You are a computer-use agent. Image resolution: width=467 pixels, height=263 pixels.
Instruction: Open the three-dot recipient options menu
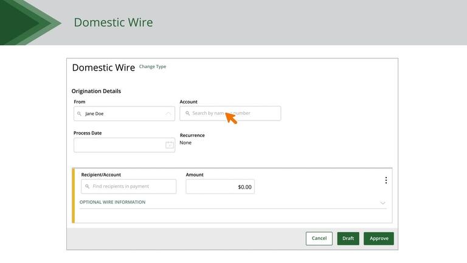(x=386, y=180)
